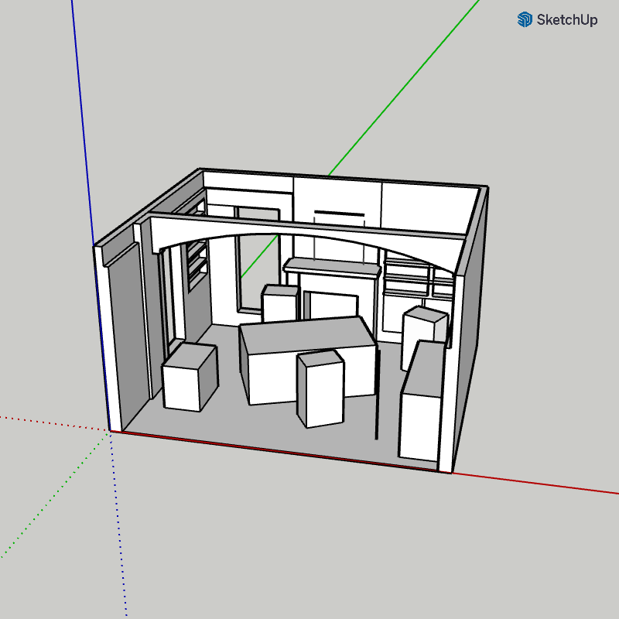Select the thin vertical pole on floor

tap(377, 393)
